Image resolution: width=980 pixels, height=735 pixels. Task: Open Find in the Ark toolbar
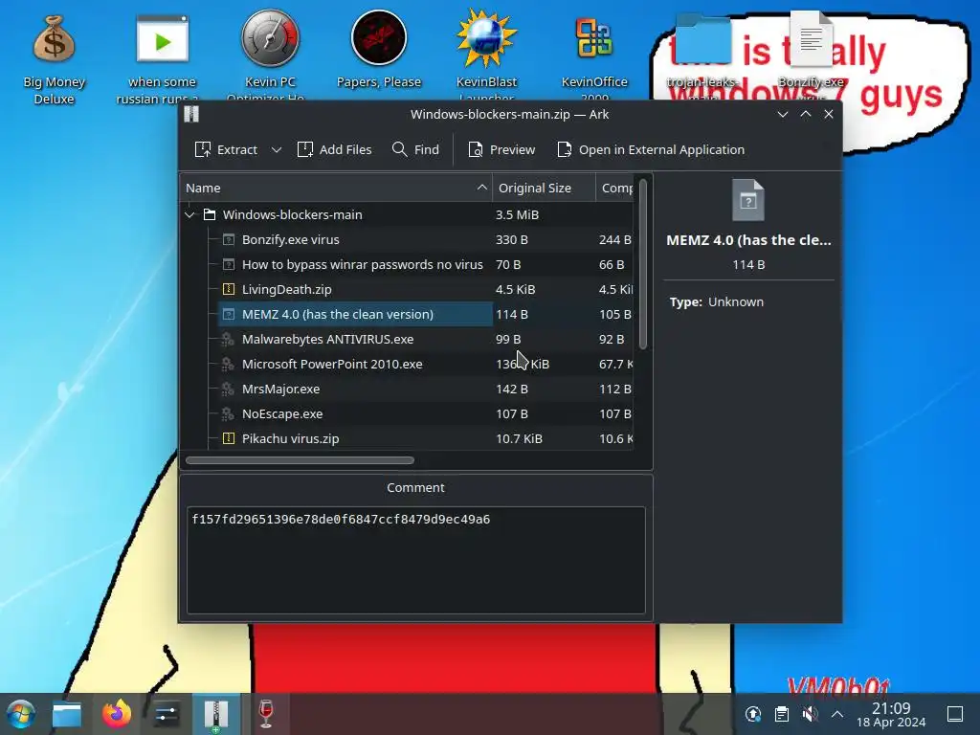(x=415, y=149)
